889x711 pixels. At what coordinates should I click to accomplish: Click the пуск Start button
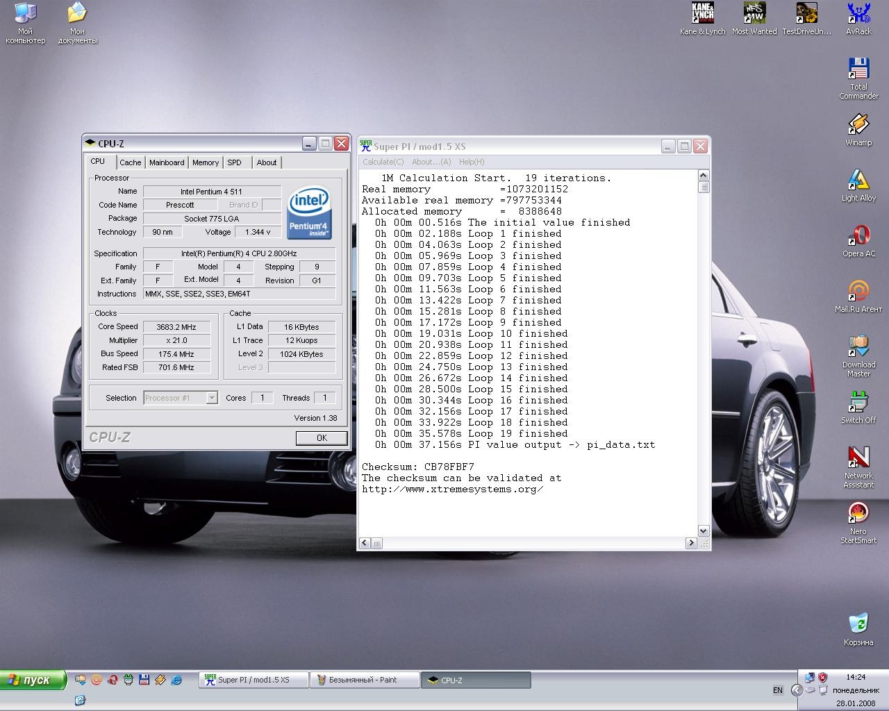click(33, 680)
